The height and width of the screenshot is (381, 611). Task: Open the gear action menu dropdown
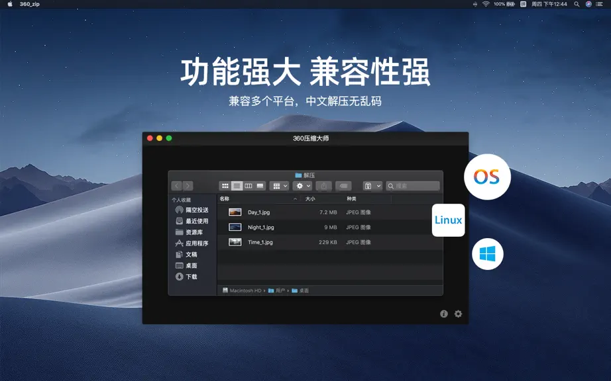pos(302,186)
